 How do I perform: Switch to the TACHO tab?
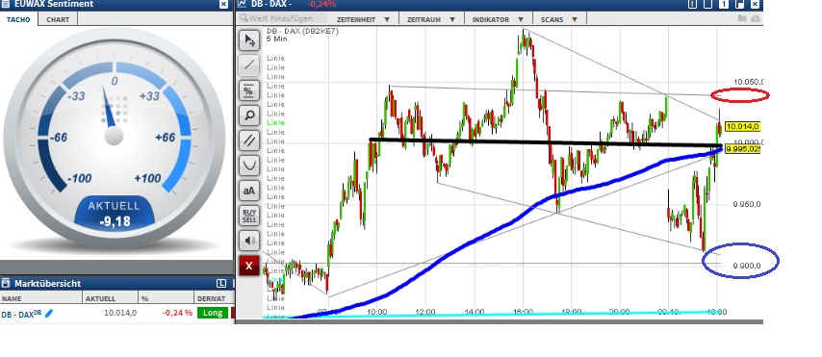(x=19, y=19)
